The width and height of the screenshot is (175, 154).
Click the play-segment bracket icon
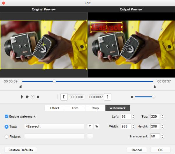pos(32,97)
